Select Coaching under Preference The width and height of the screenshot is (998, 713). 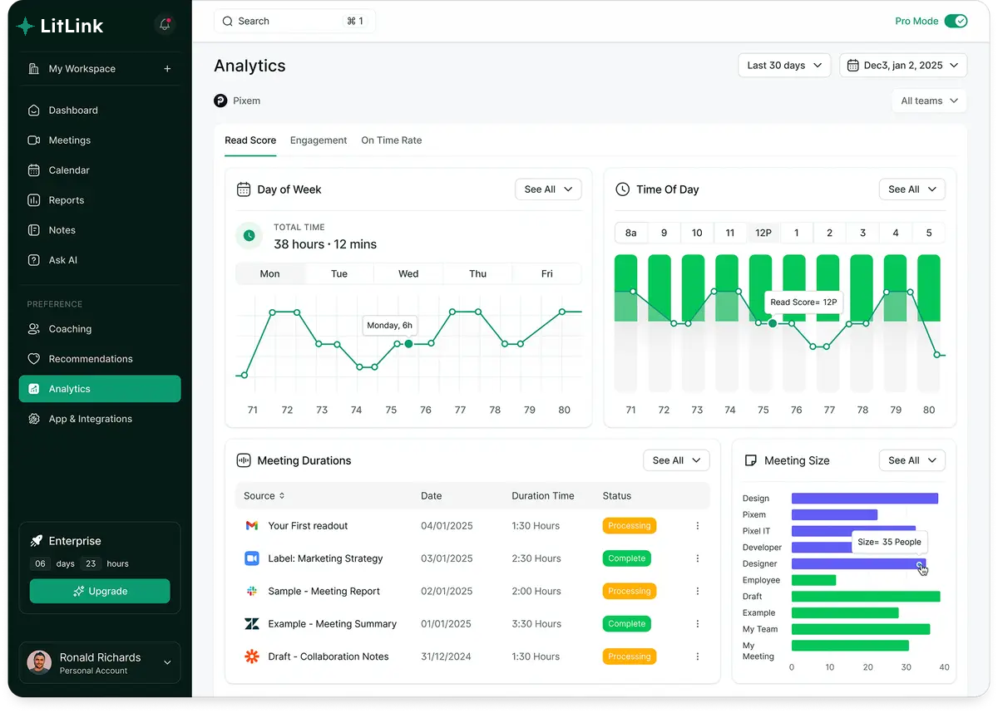point(69,328)
